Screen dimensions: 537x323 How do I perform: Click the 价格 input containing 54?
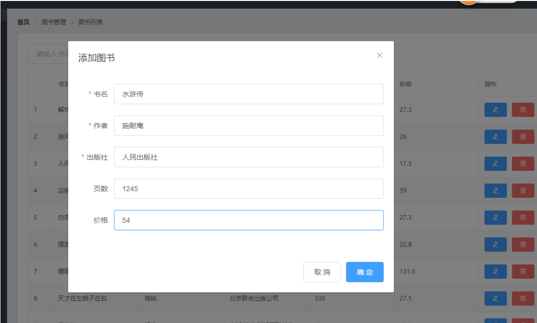click(x=249, y=220)
